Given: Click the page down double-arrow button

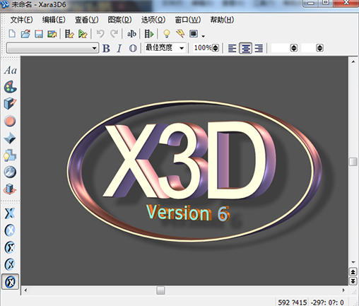Looking at the screenshot, I should pos(353,281).
